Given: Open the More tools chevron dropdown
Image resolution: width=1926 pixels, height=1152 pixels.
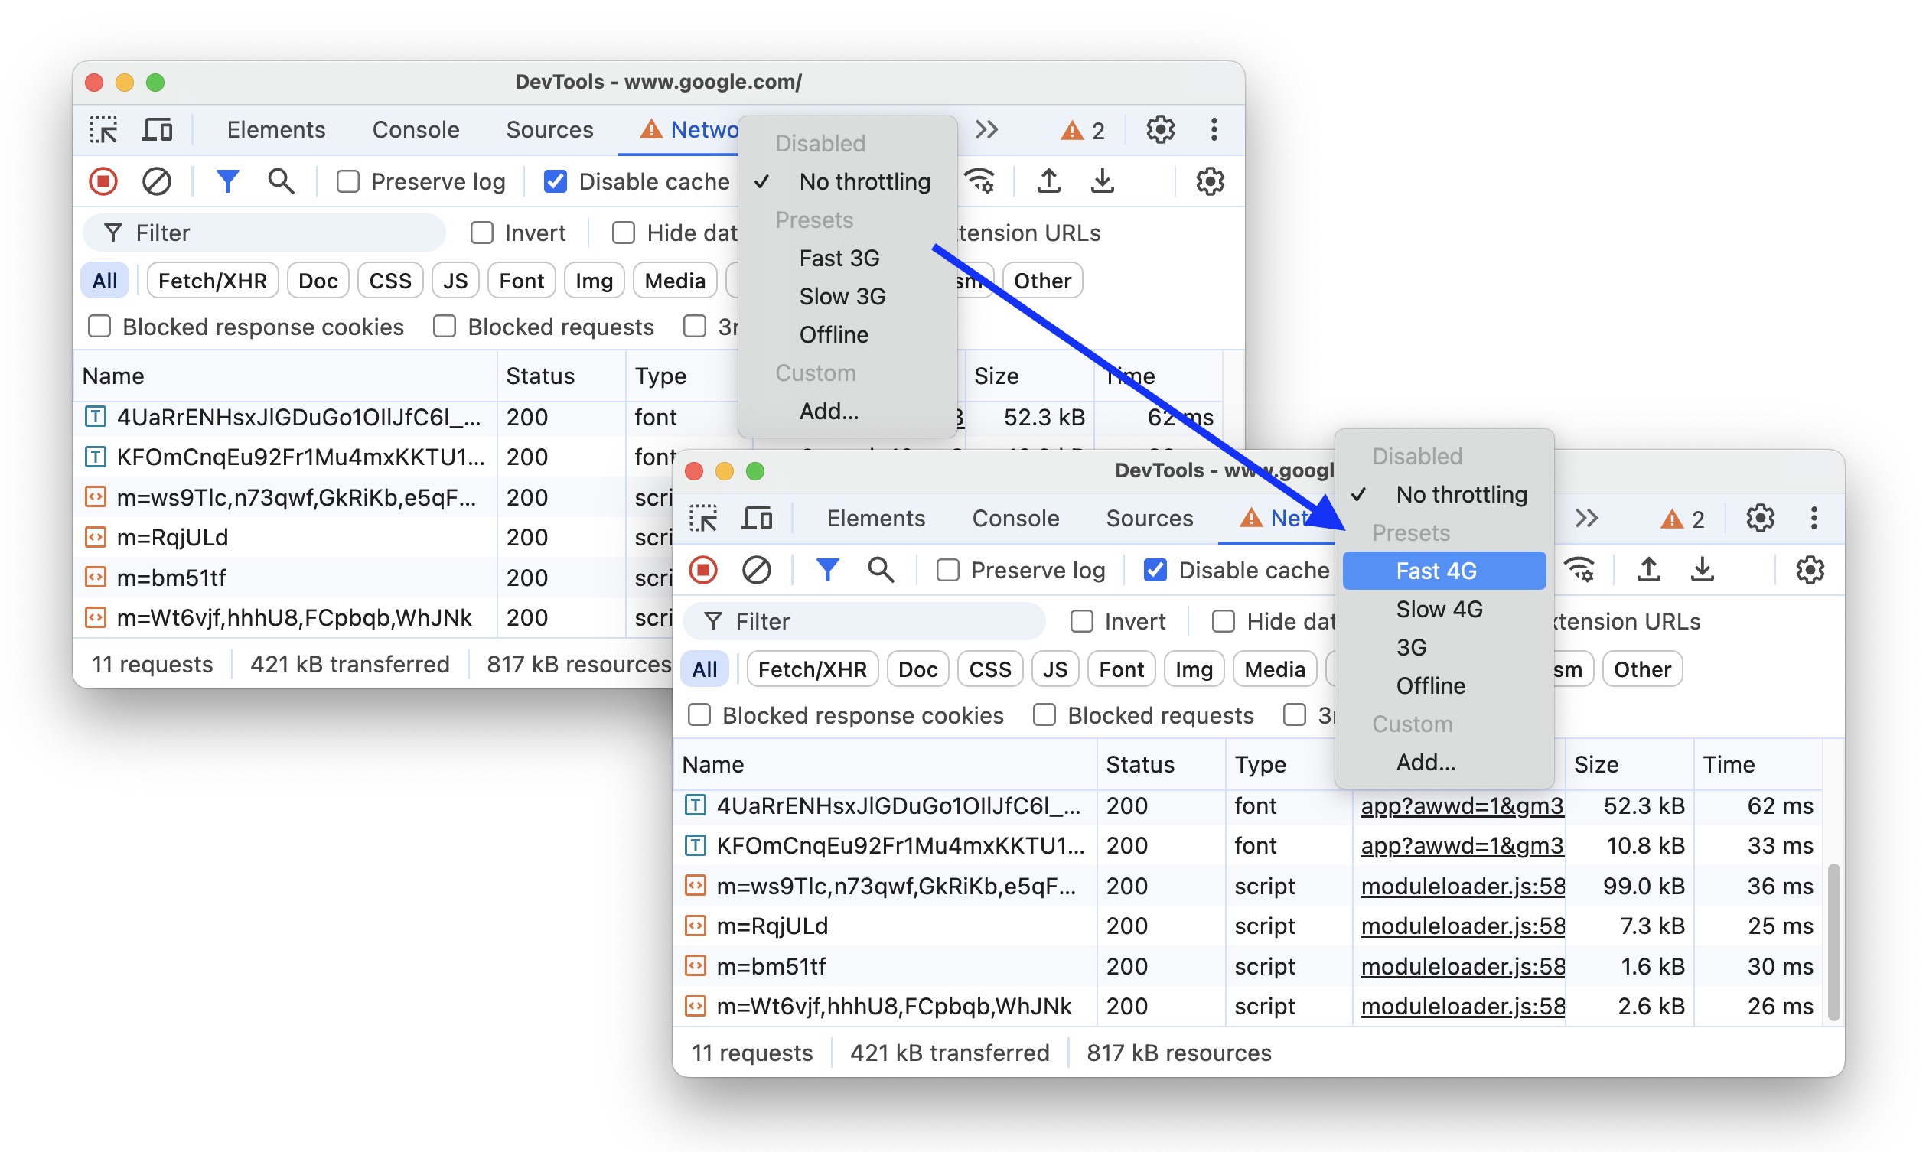Looking at the screenshot, I should point(1583,519).
